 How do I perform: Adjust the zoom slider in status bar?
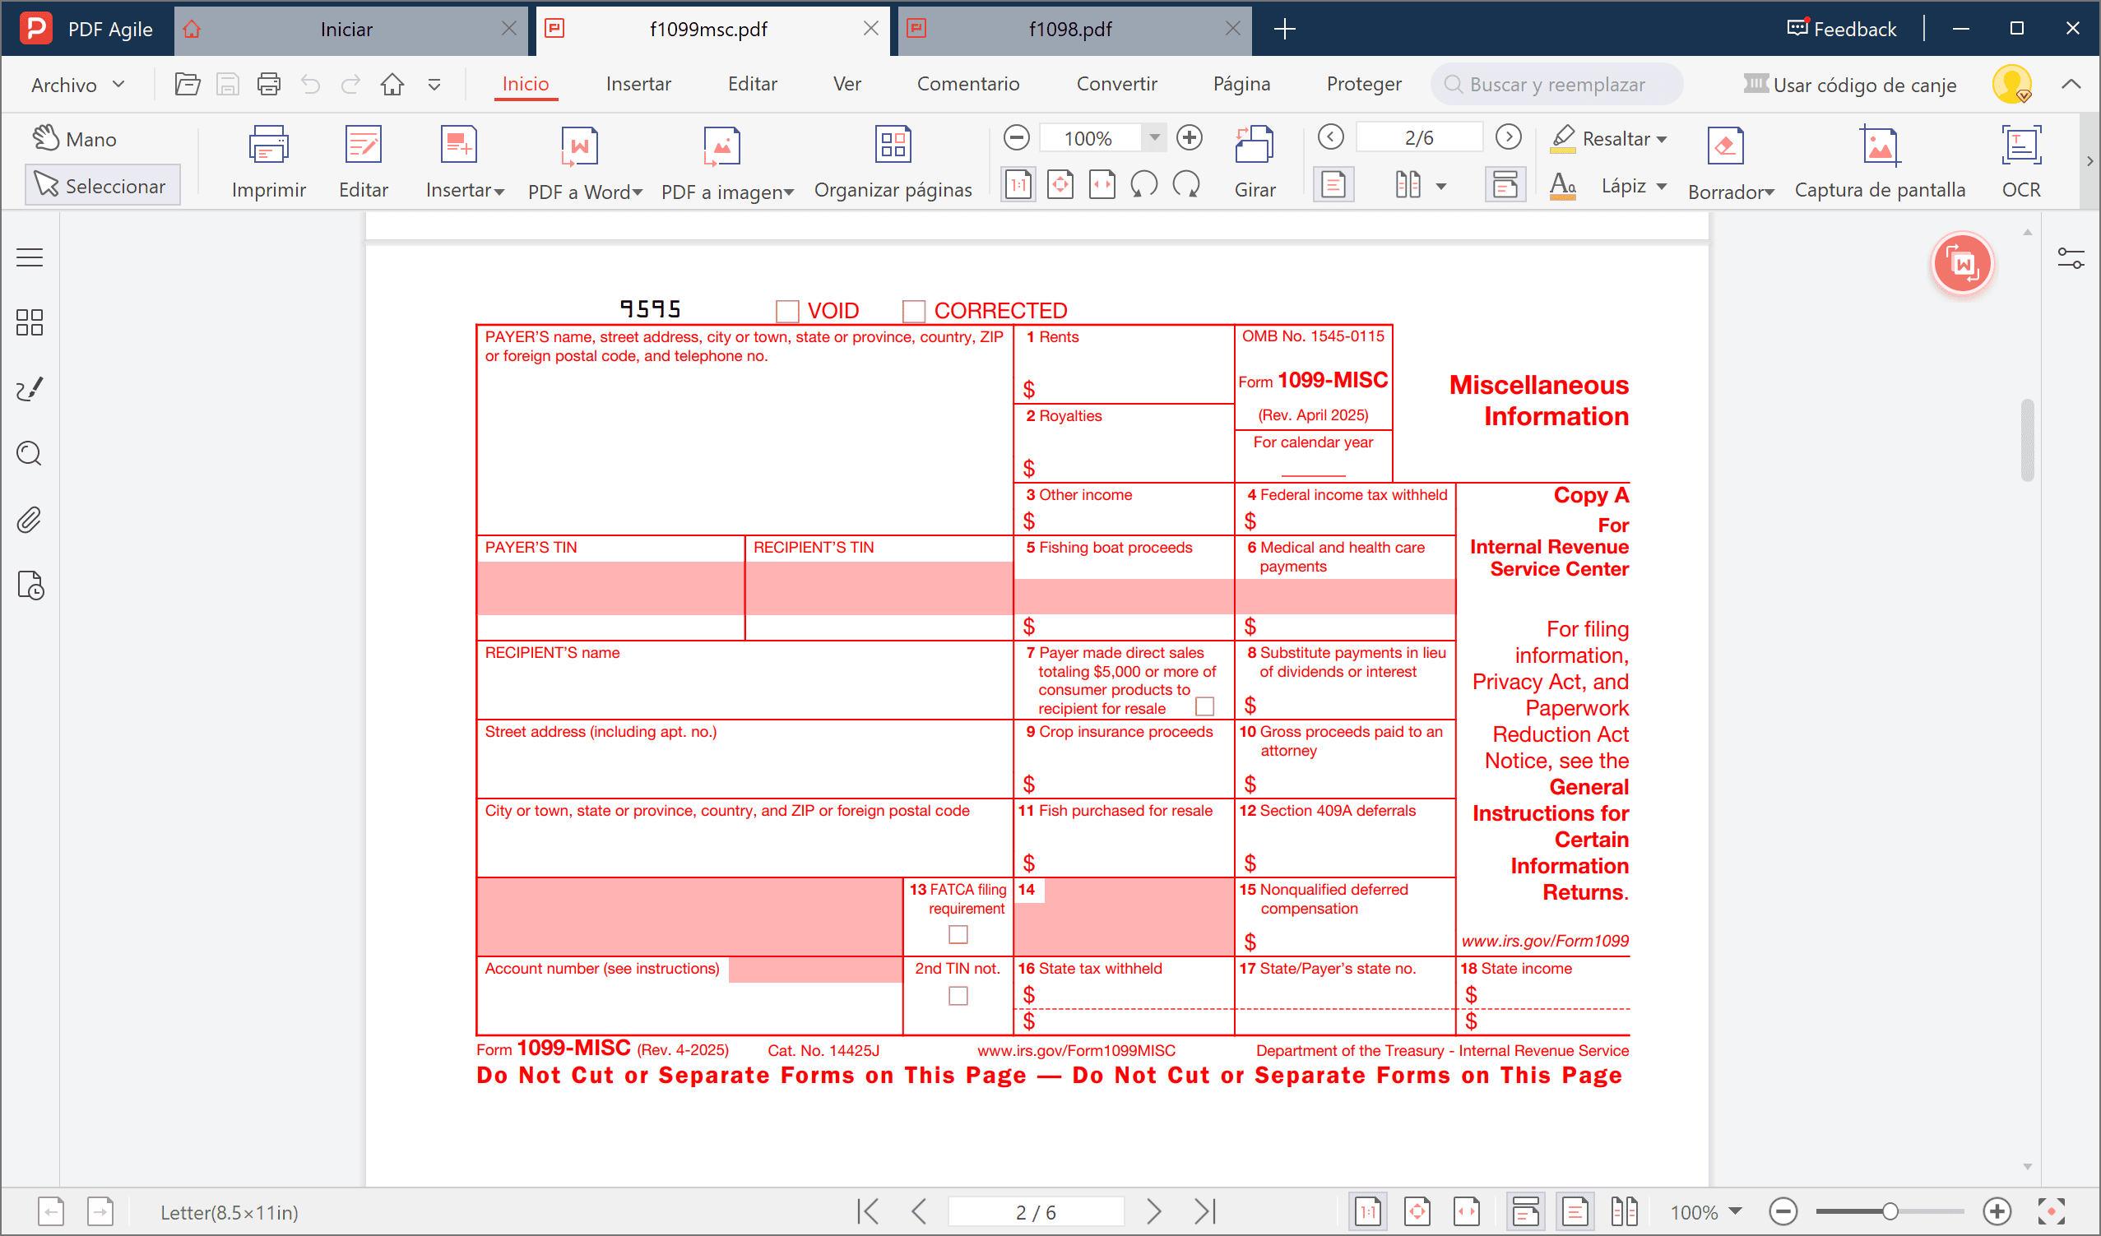(x=1890, y=1211)
